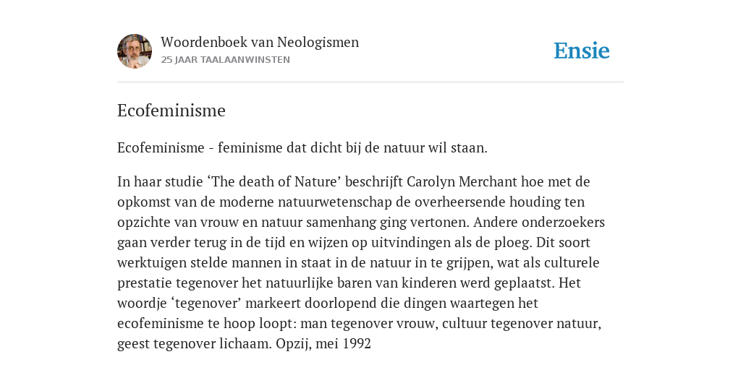
Task: Click the name 'Carolyn Merchant' in paragraph
Action: [x=462, y=181]
